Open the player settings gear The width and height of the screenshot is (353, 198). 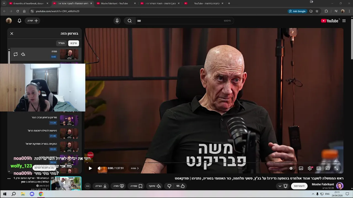pyautogui.click(x=310, y=168)
